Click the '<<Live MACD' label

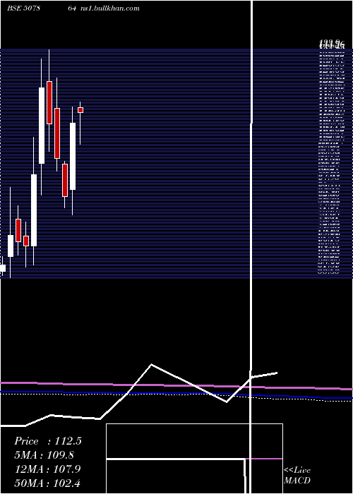[297, 475]
